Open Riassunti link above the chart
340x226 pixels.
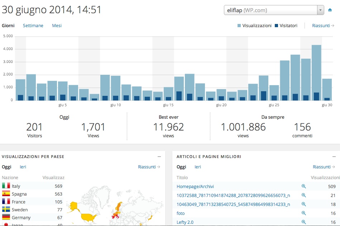pos(323,26)
